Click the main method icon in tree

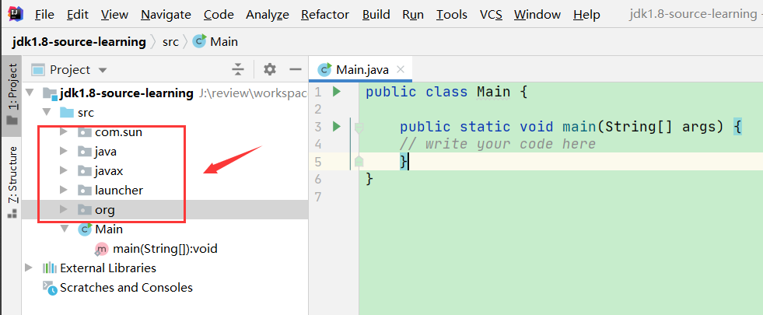coord(101,249)
